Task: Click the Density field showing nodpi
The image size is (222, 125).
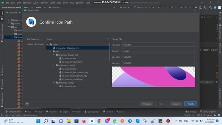Action: 159,51
